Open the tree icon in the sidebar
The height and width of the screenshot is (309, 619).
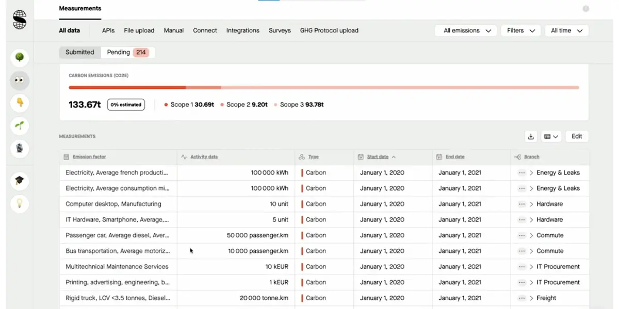coord(19,57)
